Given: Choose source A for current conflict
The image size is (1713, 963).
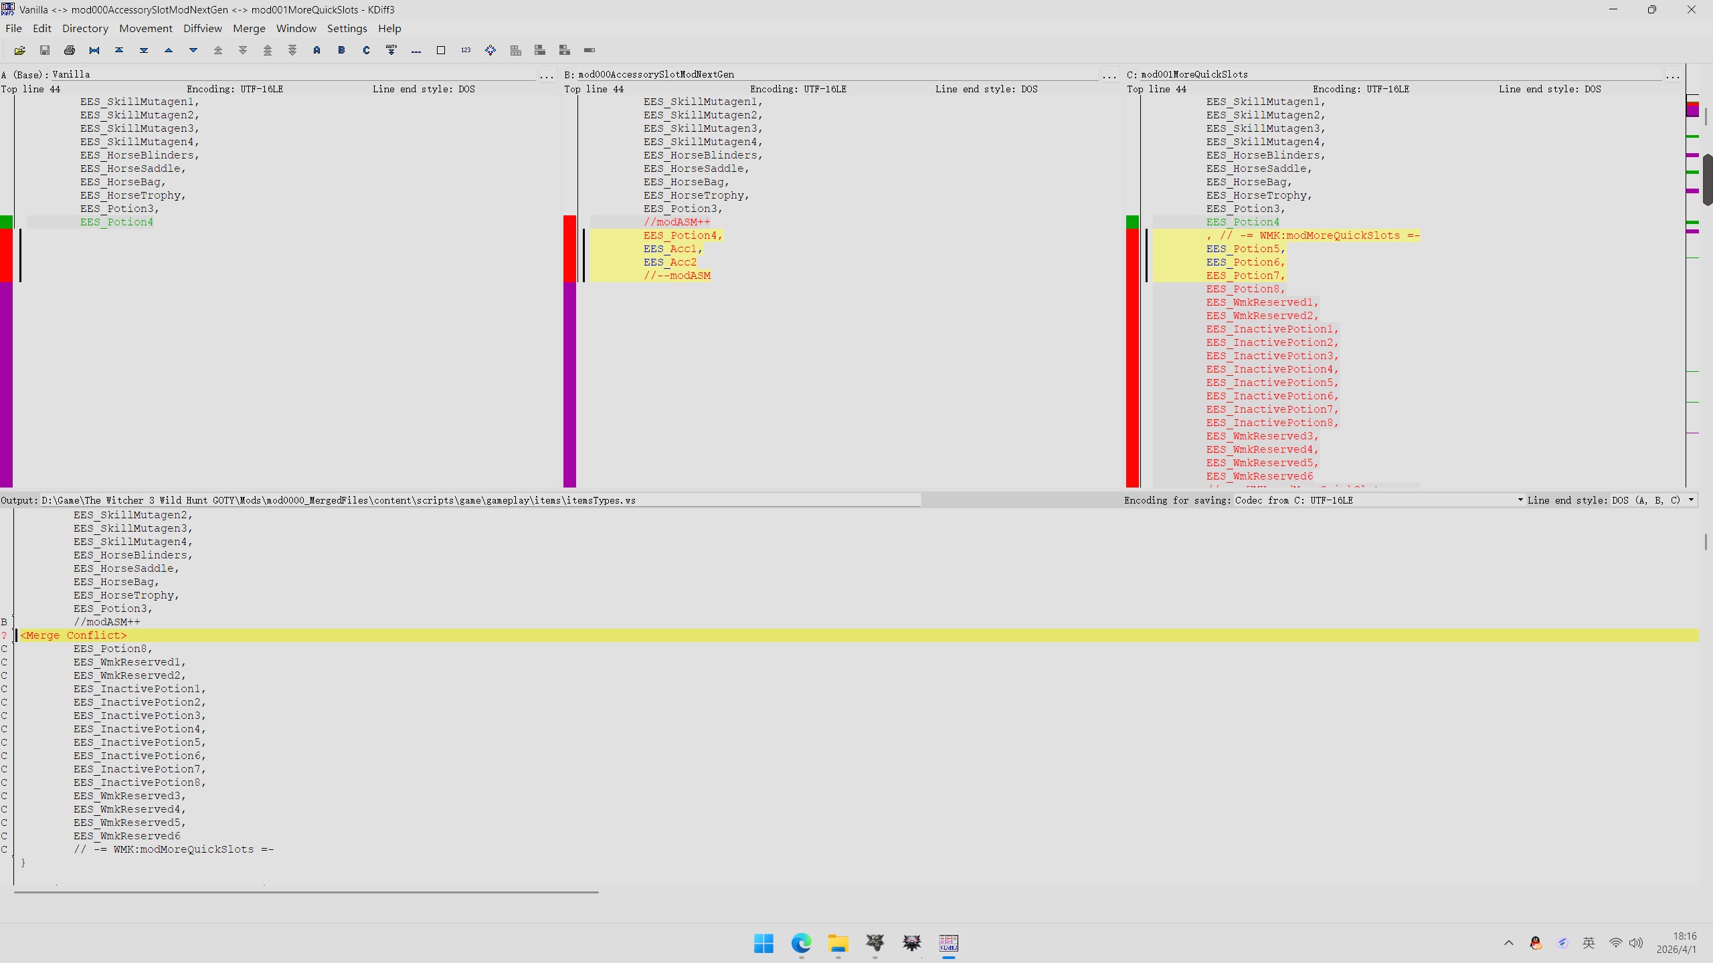Looking at the screenshot, I should point(317,50).
